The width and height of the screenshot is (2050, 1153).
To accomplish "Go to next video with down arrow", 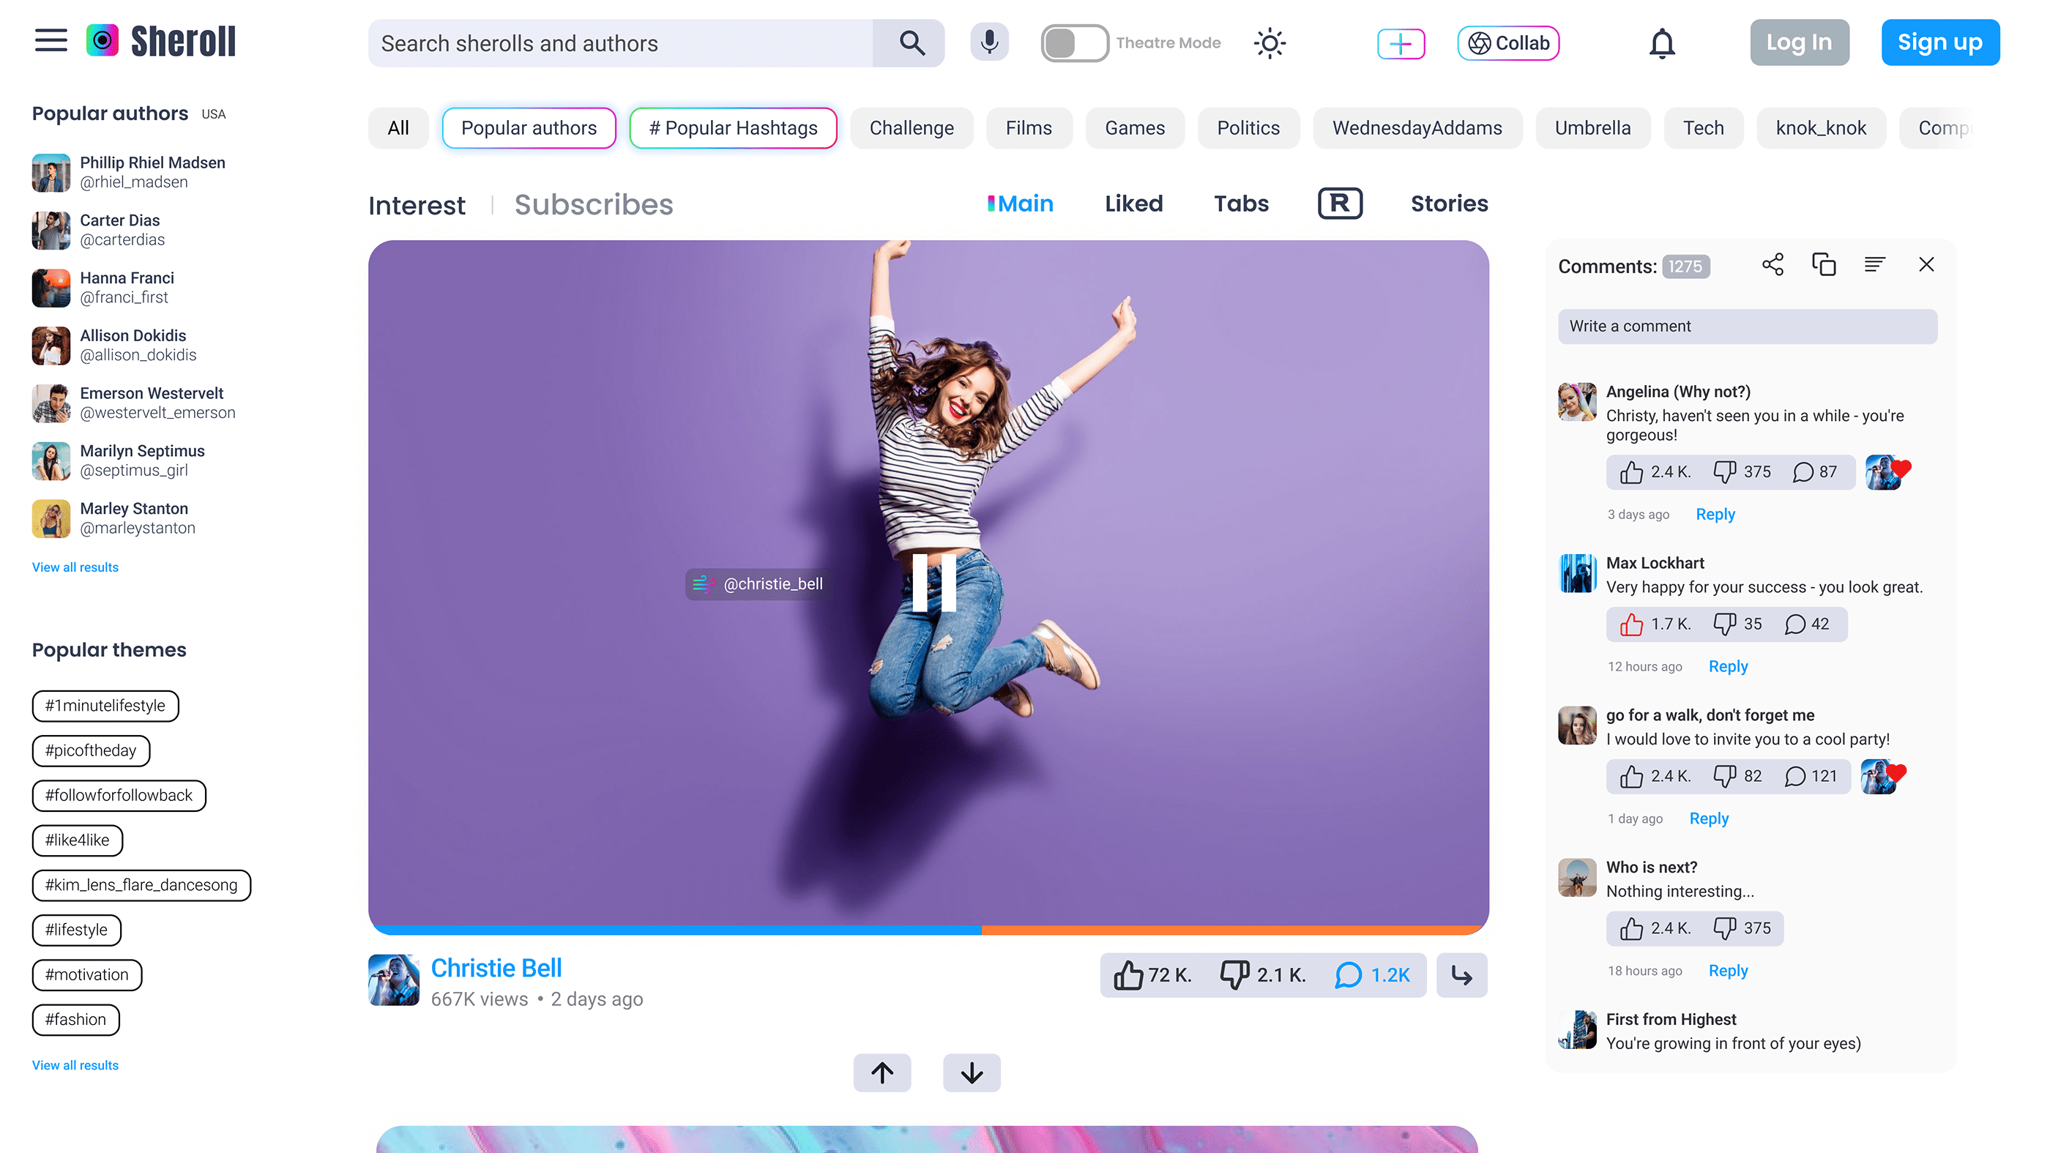I will click(x=972, y=1073).
